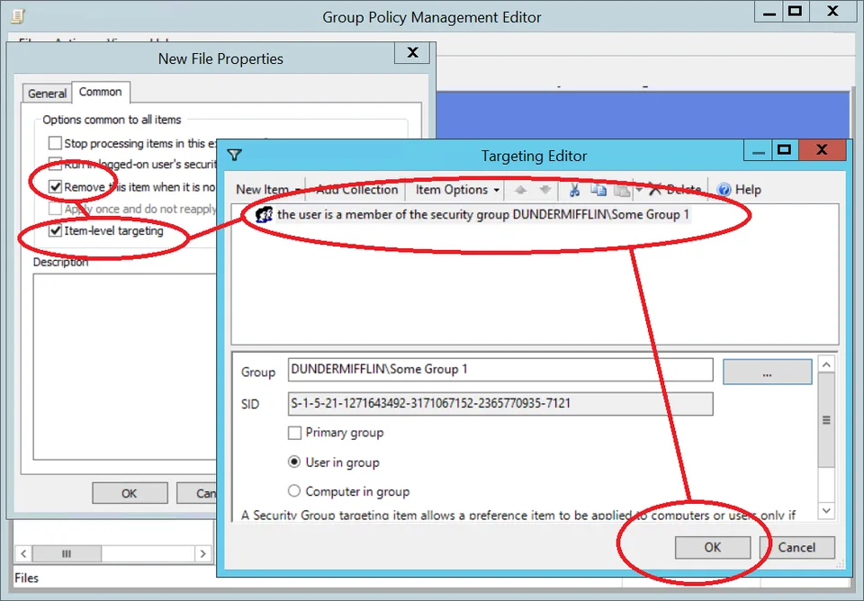This screenshot has width=864, height=601.
Task: Toggle Stop processing items checkbox
Action: coord(55,143)
